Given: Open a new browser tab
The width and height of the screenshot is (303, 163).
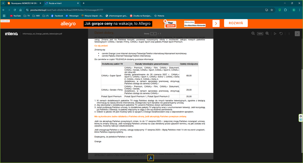Looking at the screenshot, I should point(83,3).
